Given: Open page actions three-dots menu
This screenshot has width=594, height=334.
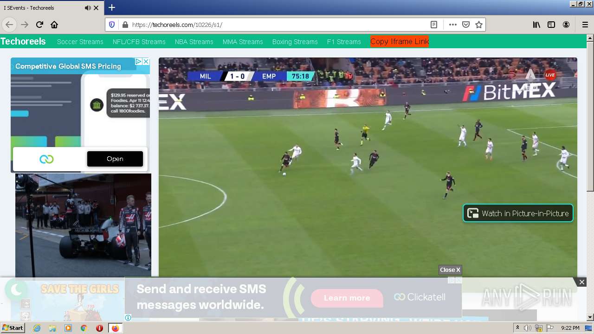Looking at the screenshot, I should (x=452, y=25).
